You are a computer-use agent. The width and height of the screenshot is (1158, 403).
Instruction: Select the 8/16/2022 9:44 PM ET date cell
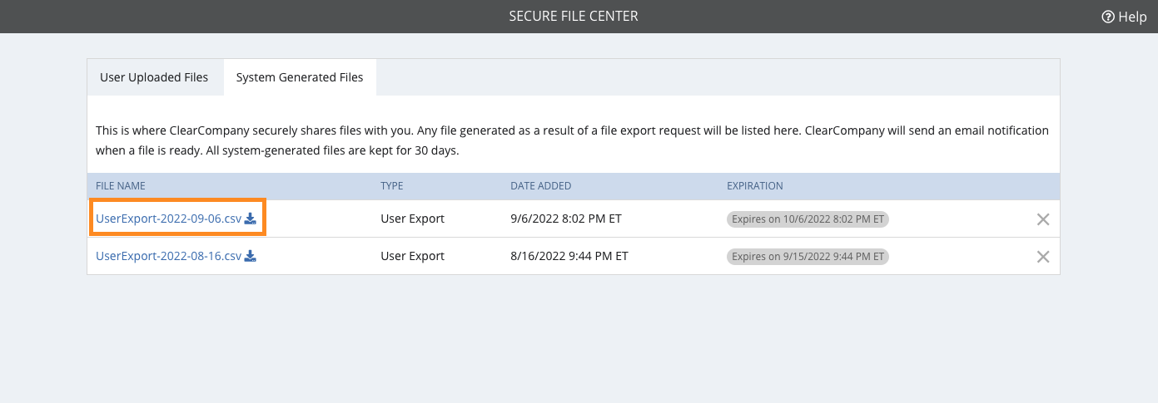point(569,256)
